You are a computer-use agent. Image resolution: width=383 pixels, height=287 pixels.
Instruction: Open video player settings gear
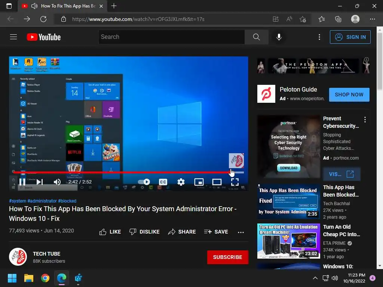tap(181, 182)
